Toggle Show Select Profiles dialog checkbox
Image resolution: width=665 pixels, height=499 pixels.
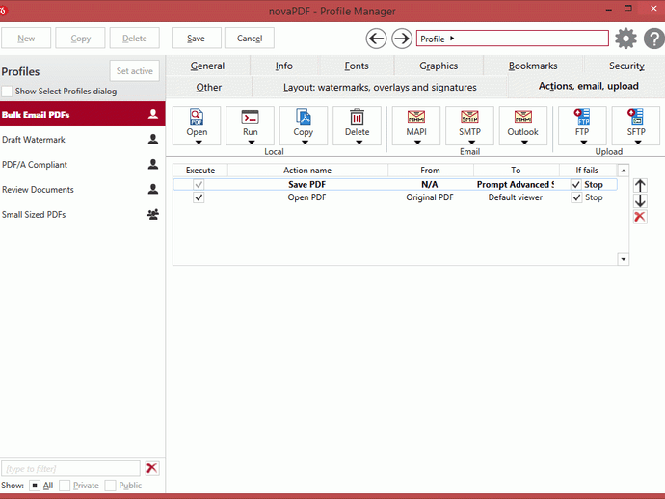tap(7, 92)
